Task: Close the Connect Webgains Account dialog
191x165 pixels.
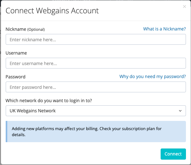Action: [x=184, y=6]
